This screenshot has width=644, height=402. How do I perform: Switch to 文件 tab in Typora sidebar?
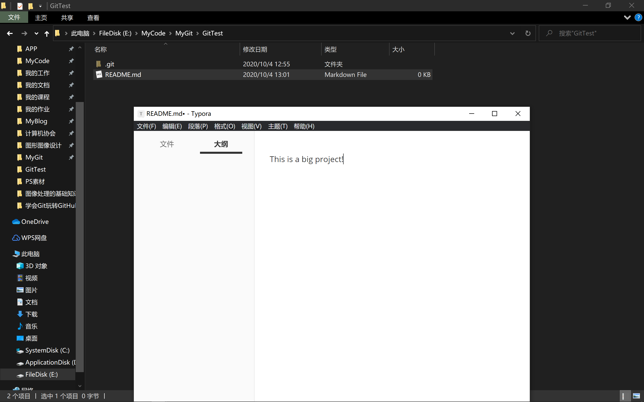click(x=167, y=144)
